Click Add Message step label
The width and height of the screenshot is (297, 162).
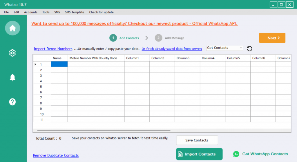point(174,38)
